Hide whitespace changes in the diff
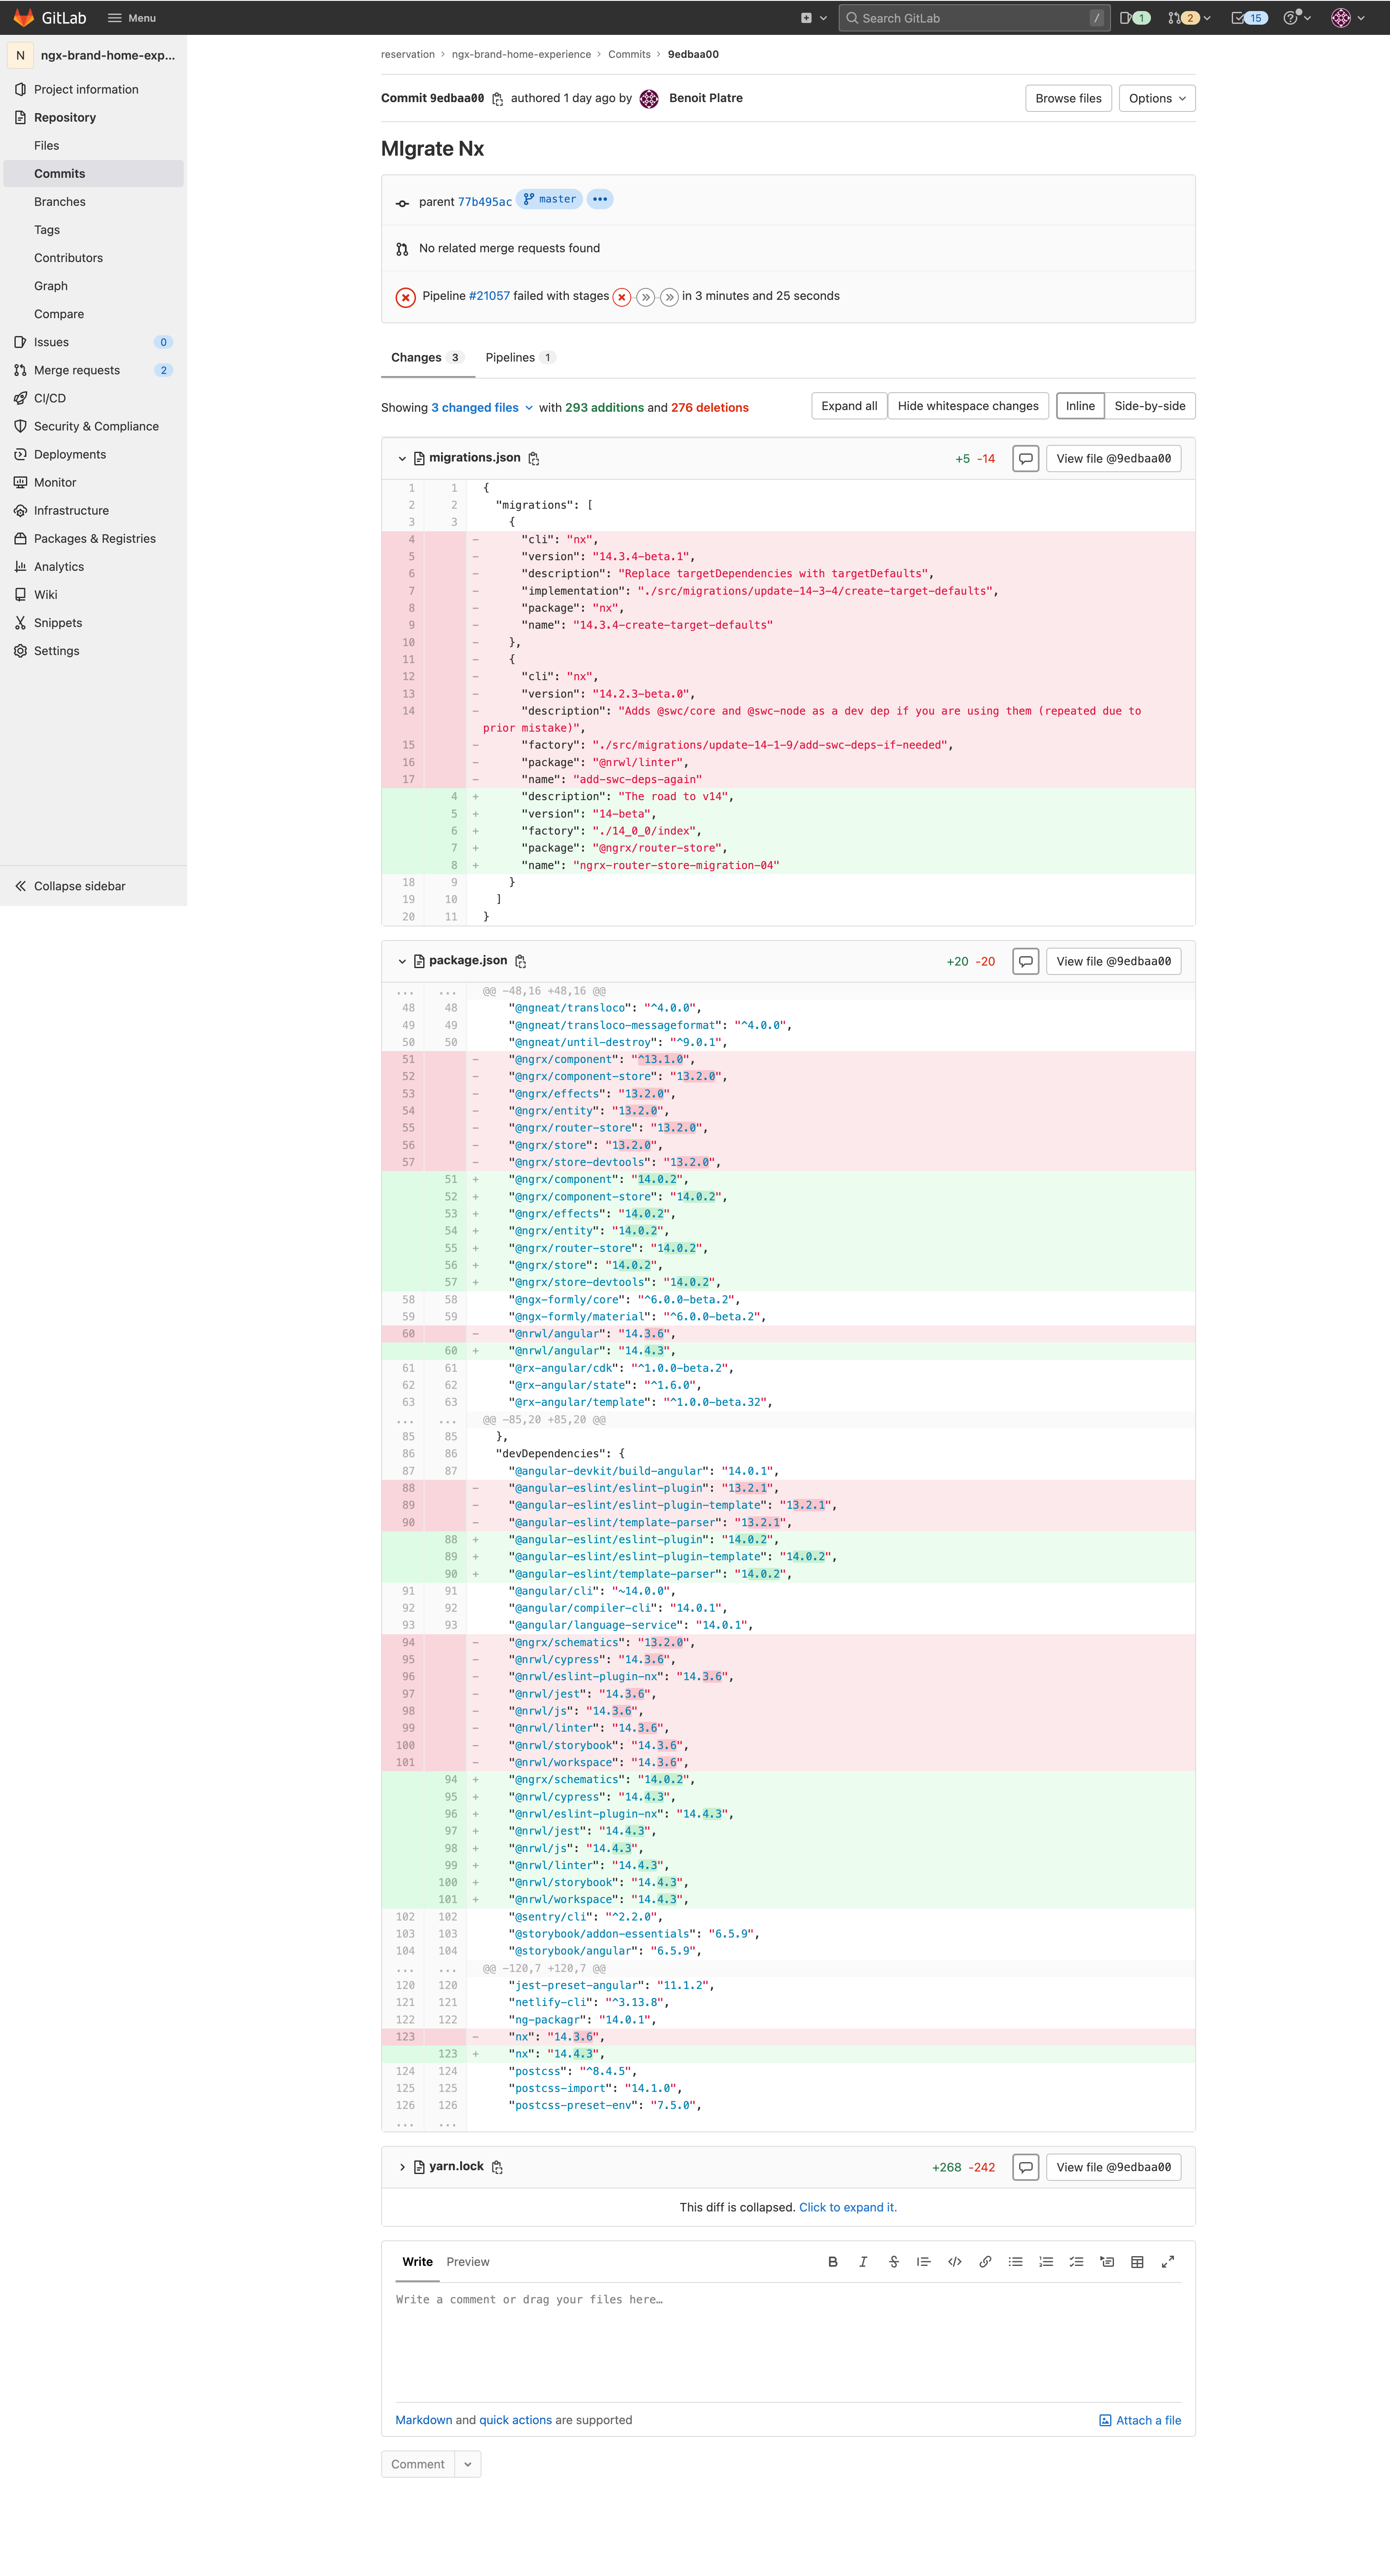Viewport: 1390px width, 2576px height. click(968, 406)
